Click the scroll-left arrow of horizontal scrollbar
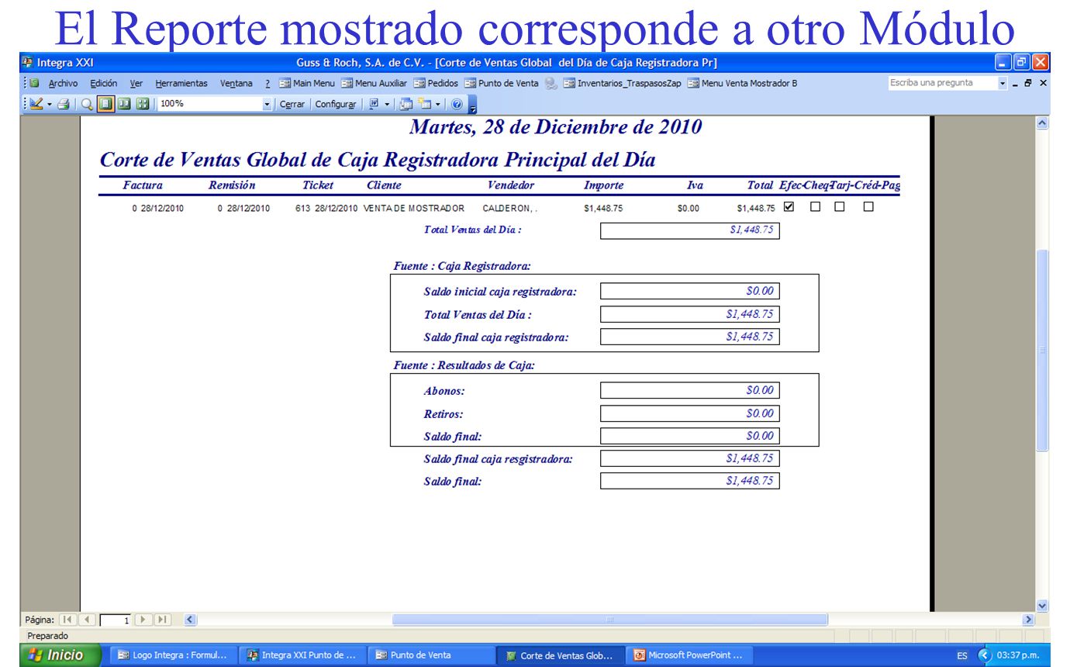This screenshot has height=667, width=1070. point(192,620)
